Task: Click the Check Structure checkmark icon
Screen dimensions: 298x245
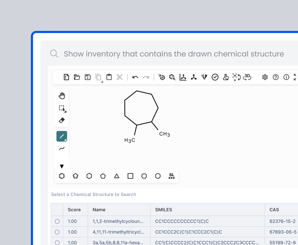Action: click(215, 77)
